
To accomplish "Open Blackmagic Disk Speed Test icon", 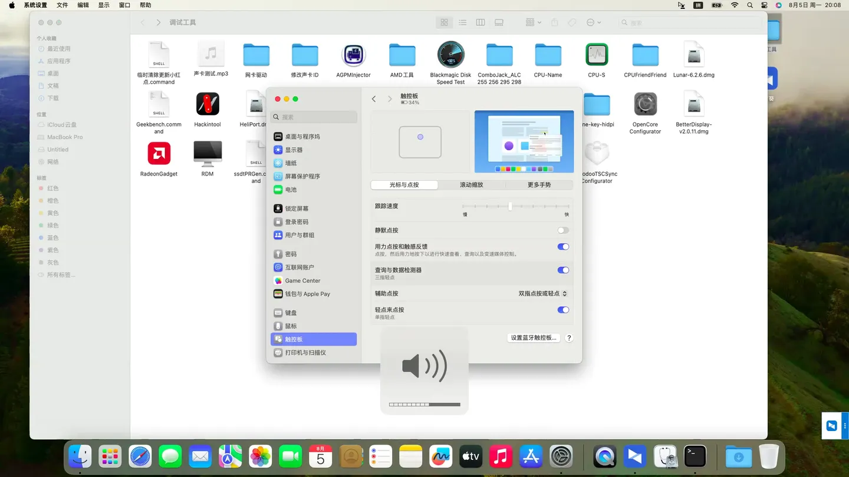I will (x=450, y=55).
